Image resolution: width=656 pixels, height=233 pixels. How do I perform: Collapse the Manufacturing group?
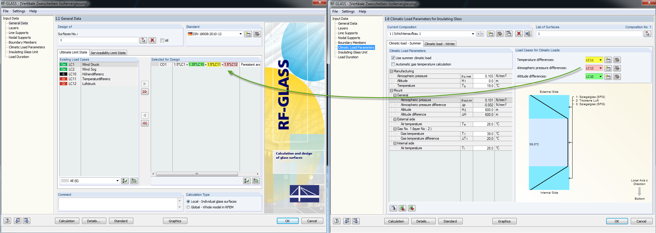pyautogui.click(x=391, y=71)
